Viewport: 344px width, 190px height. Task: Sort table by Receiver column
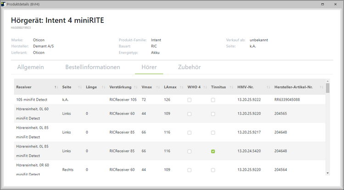56,87
